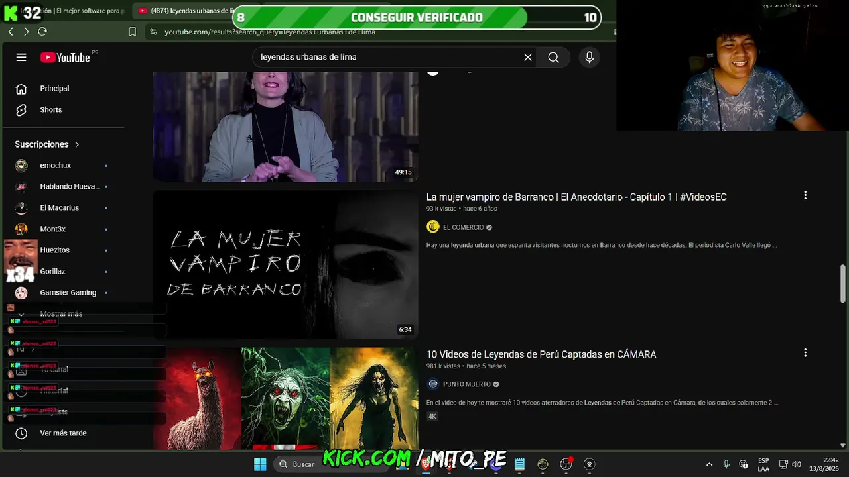Grab the page vertical scrollbar thumb

click(843, 283)
